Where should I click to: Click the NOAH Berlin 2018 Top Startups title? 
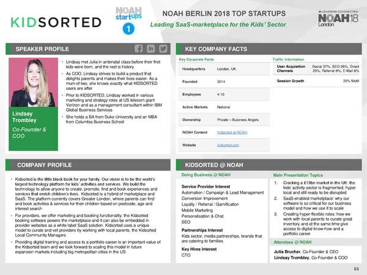click(x=224, y=12)
